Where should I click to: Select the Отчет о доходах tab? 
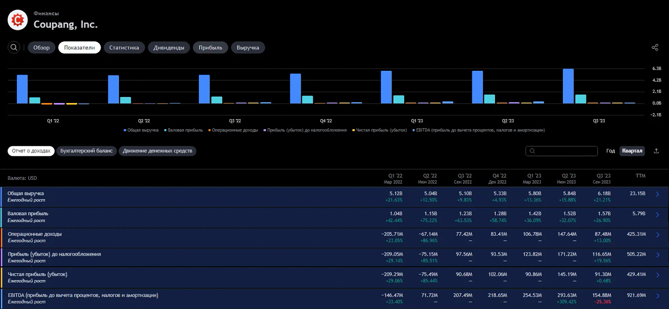pos(31,151)
